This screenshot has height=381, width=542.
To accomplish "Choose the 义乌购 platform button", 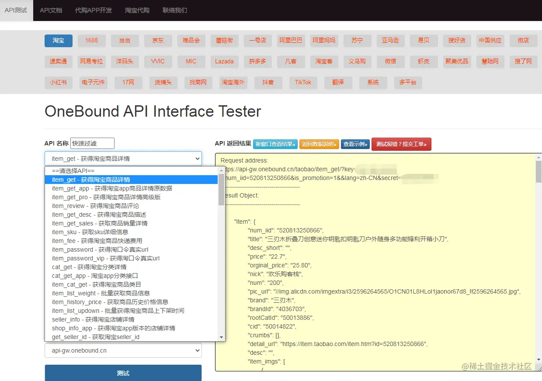I will click(358, 62).
